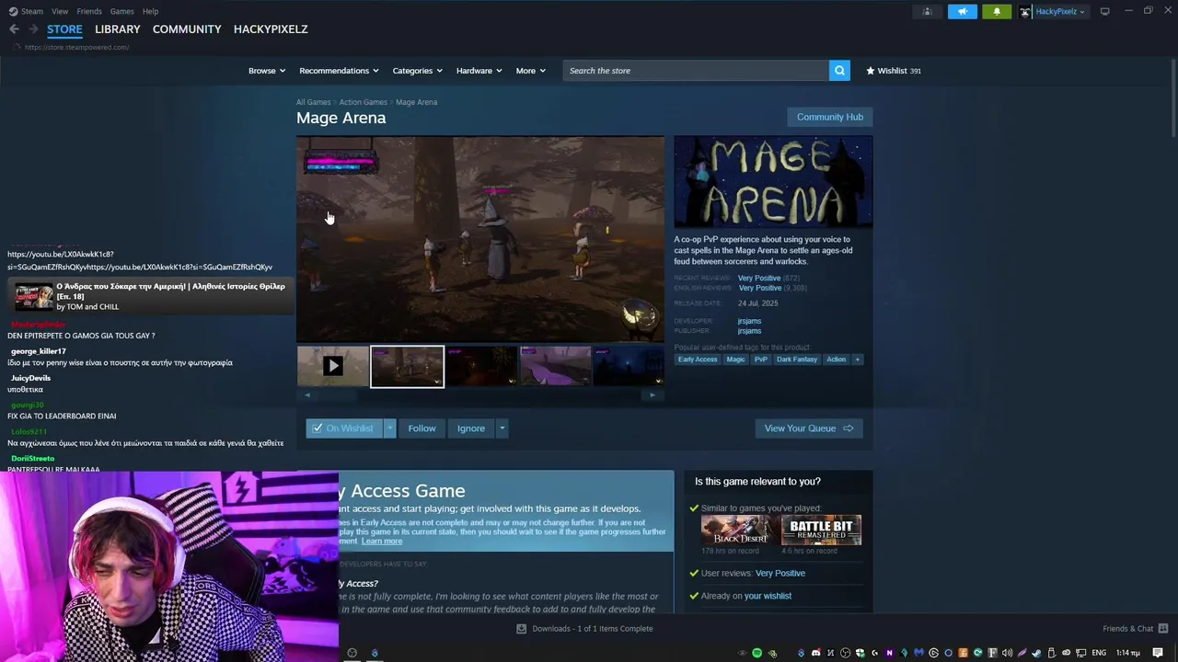Click View Your Queue button
The width and height of the screenshot is (1178, 662).
pyautogui.click(x=808, y=428)
